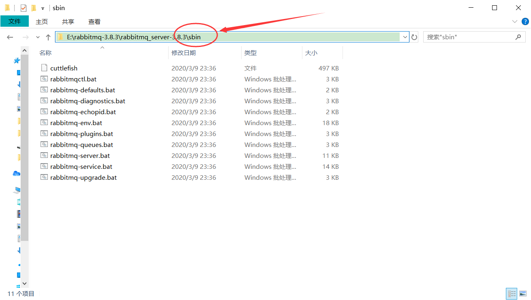Viewport: 531px width, 300px height.
Task: Click the 497 KB size cell
Action: pos(328,68)
